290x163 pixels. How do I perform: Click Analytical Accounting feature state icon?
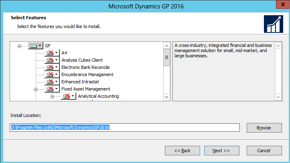click(x=68, y=96)
